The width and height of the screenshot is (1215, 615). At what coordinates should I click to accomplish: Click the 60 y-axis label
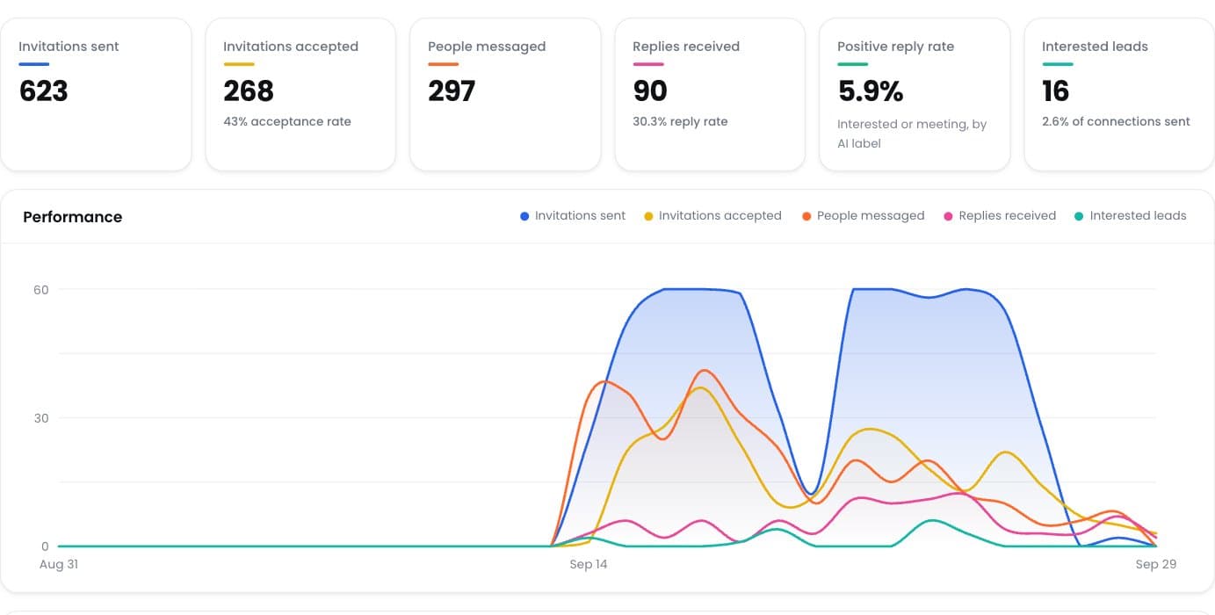41,289
